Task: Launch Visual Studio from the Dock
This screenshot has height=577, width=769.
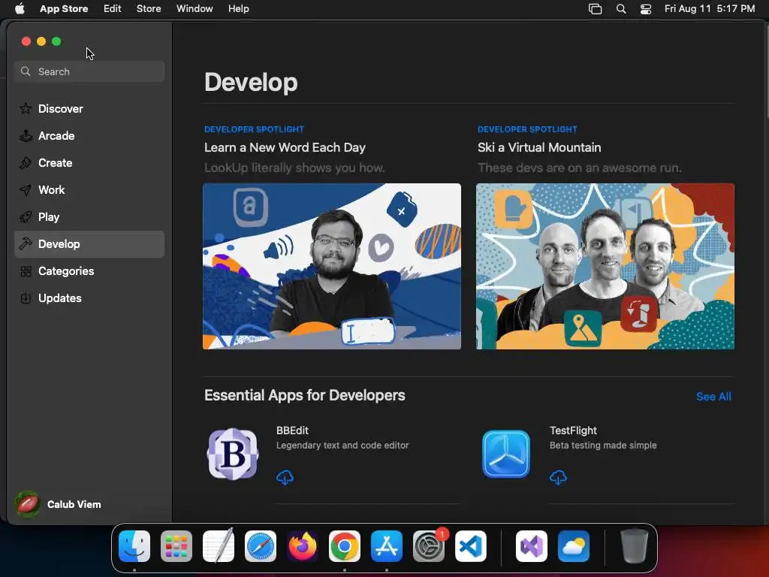Action: pos(532,546)
